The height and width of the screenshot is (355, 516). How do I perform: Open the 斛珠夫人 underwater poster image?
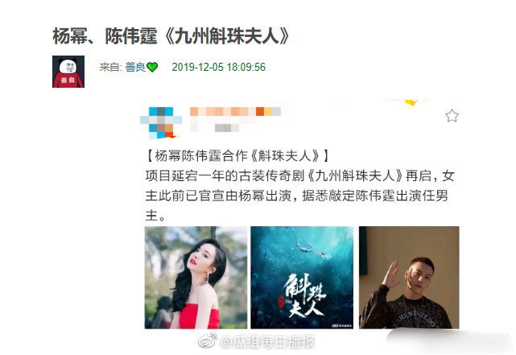click(302, 278)
